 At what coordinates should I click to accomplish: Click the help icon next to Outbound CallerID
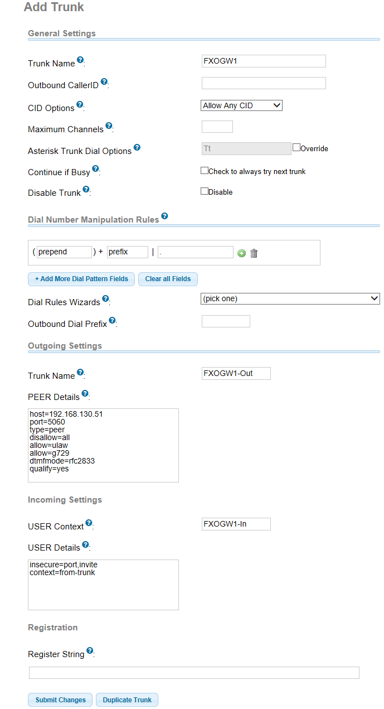(104, 81)
